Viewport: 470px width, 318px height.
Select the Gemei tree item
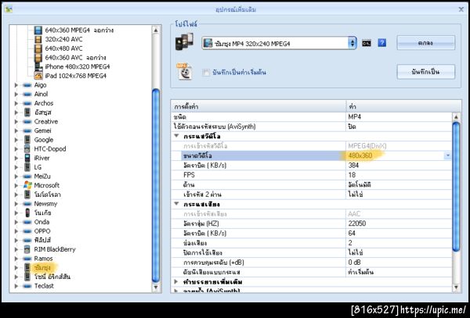point(42,130)
